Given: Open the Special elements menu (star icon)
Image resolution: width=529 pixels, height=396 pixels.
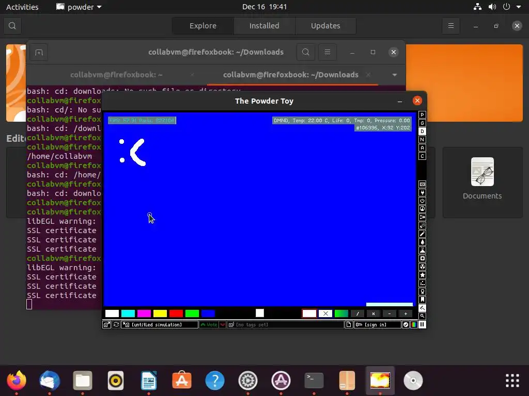Looking at the screenshot, I should (x=422, y=275).
